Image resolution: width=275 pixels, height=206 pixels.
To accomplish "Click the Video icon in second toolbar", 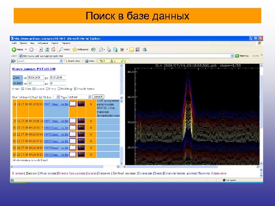I will pos(87,61).
